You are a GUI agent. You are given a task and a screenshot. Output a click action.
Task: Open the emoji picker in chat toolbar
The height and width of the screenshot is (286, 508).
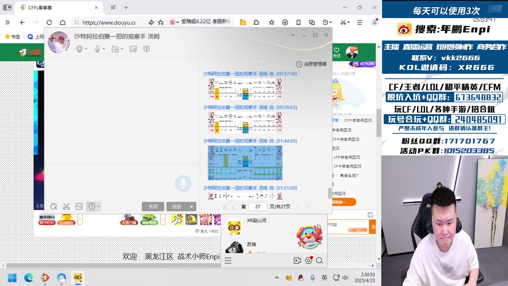54,207
